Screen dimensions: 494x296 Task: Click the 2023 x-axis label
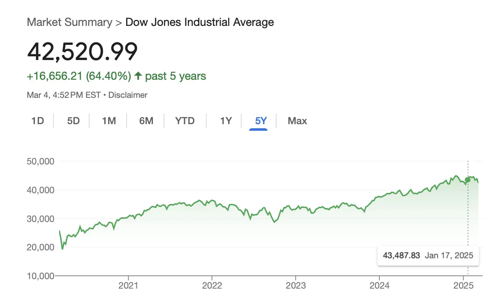click(295, 286)
